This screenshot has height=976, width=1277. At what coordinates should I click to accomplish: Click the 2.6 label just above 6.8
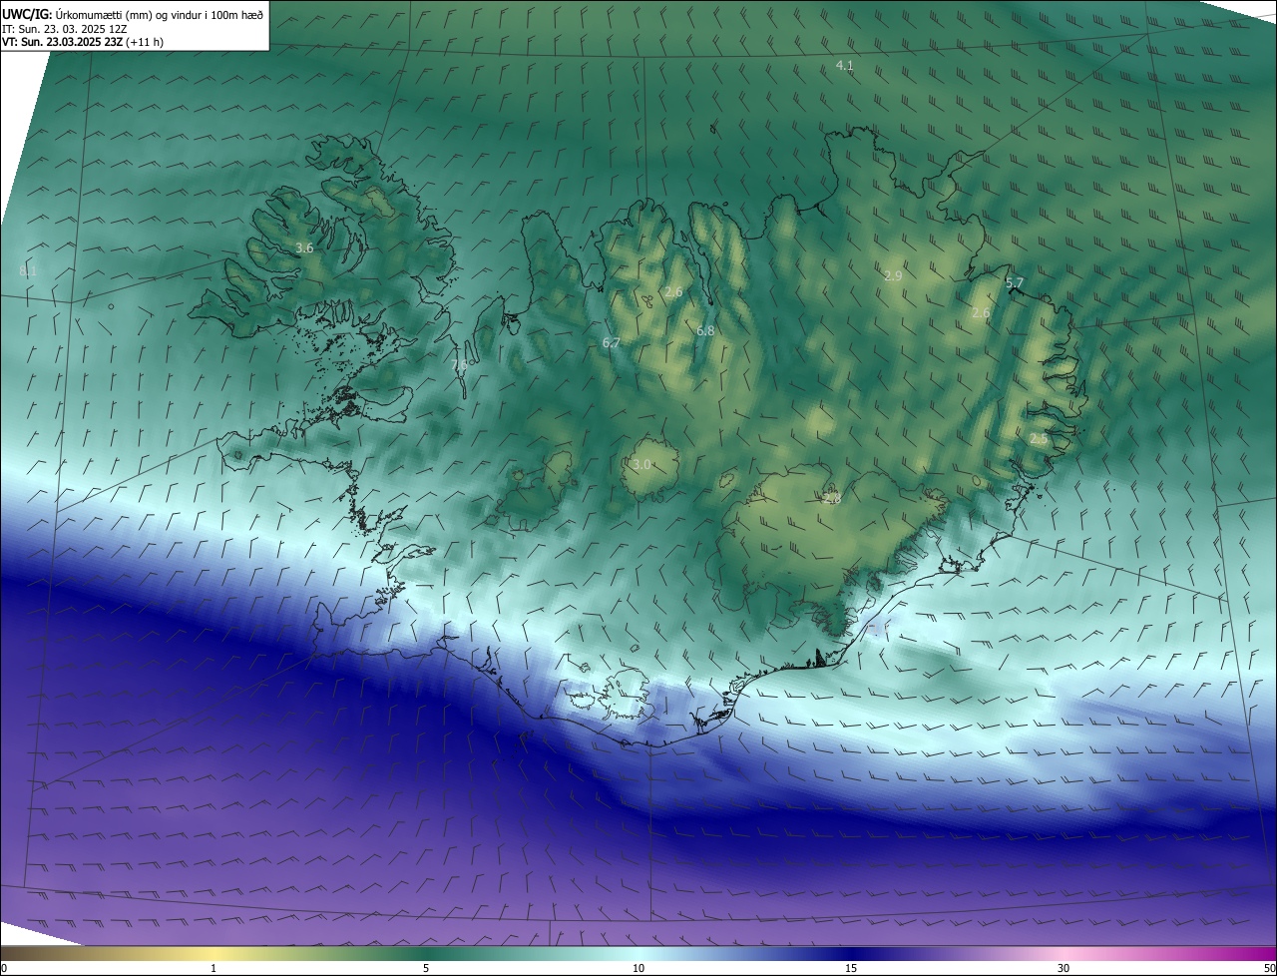[673, 292]
